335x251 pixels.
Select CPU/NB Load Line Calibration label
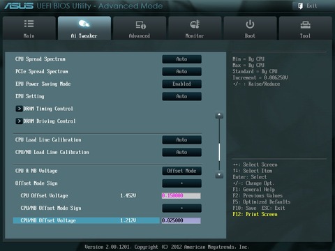52,152
